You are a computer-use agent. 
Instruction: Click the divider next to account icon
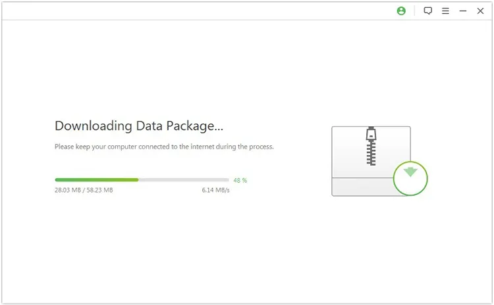[414, 11]
